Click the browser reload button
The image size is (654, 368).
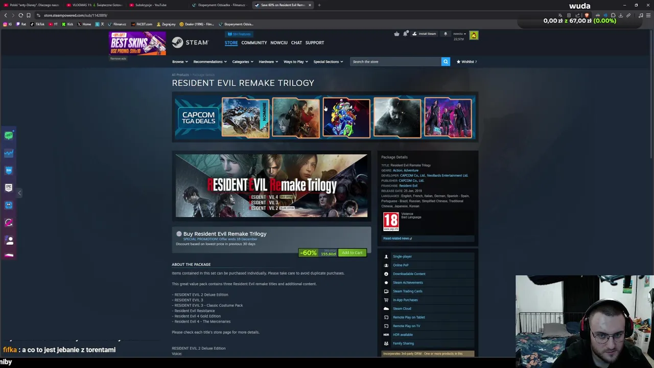21,15
